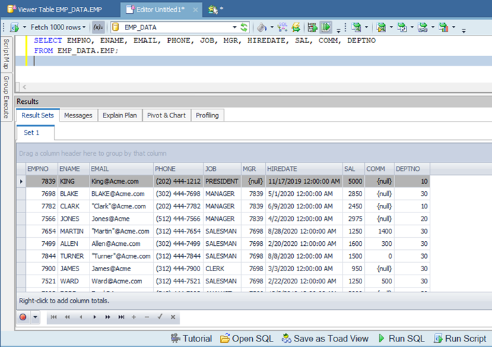Sort by the EMPNO column header

[42, 169]
